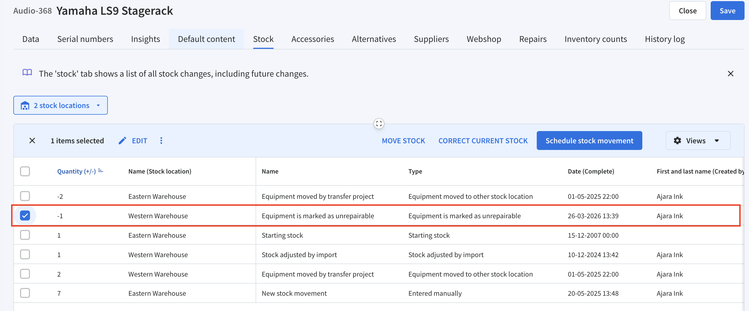Open the Webshop tab
Viewport: 749px width, 311px height.
pos(484,39)
